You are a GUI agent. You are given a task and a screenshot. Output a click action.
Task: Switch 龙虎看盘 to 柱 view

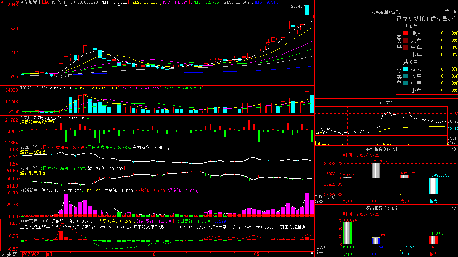click(x=447, y=11)
